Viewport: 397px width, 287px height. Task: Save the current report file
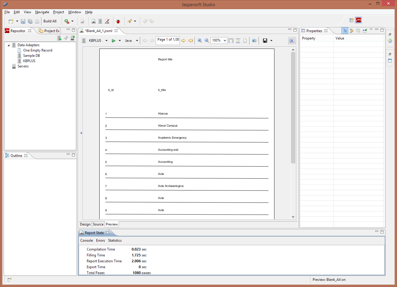click(23, 21)
